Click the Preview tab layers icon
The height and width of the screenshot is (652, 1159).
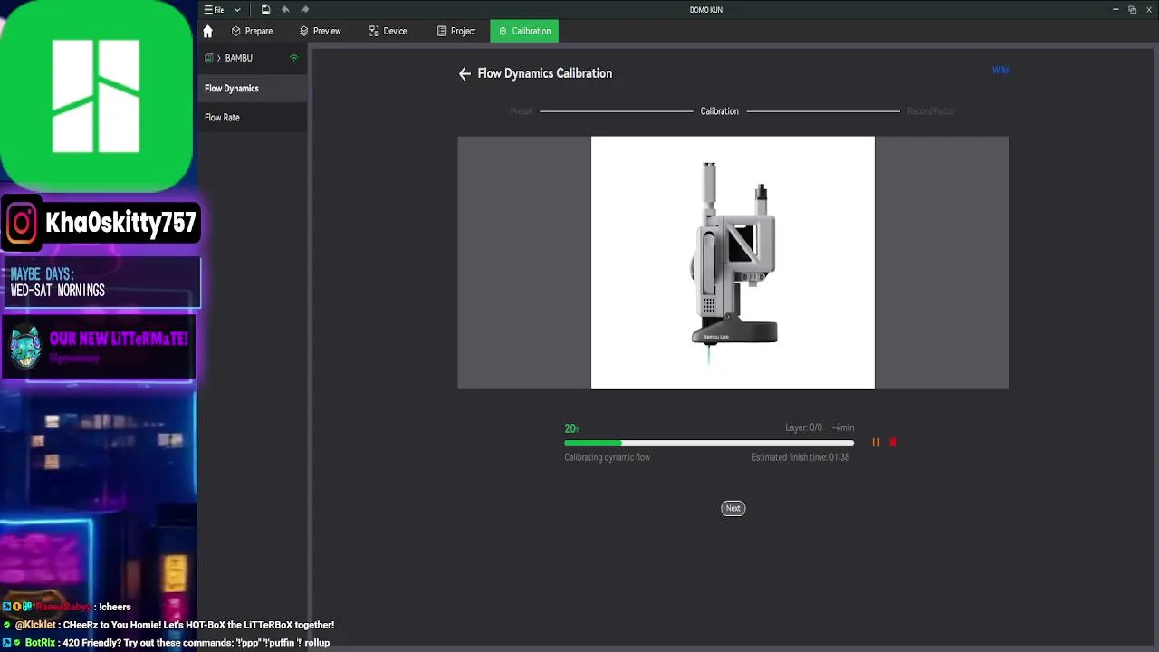click(x=304, y=31)
